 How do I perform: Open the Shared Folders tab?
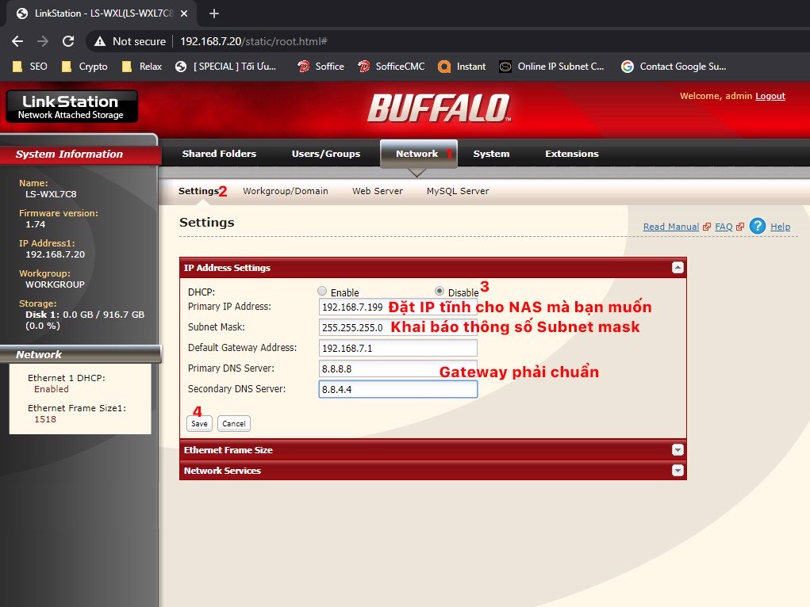point(219,154)
